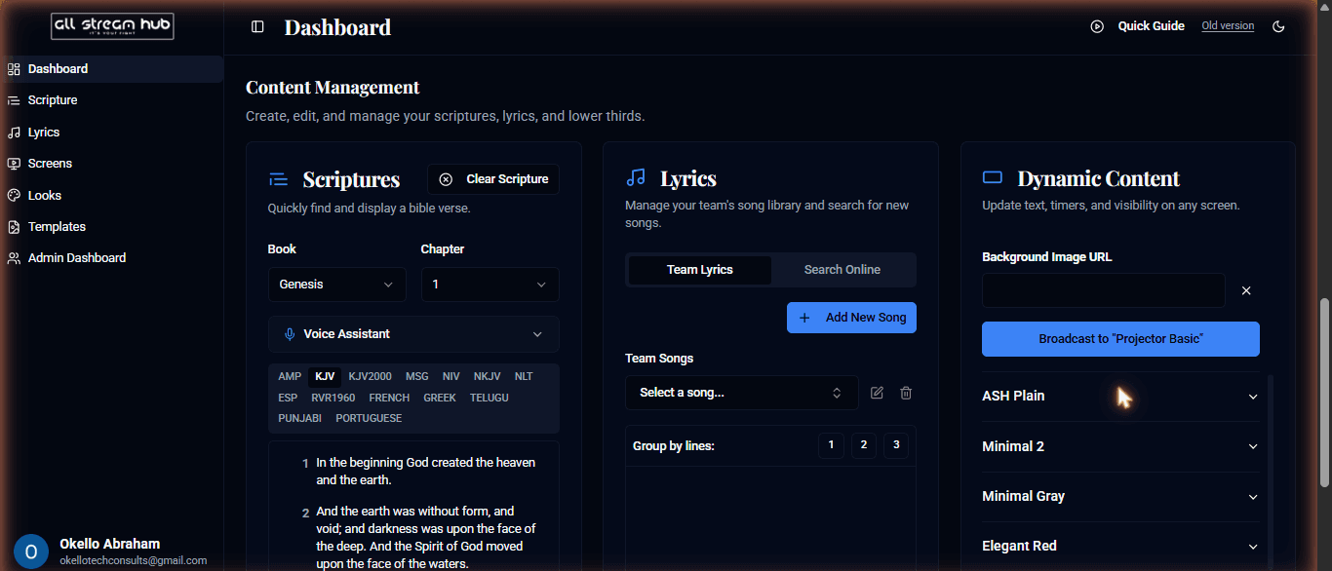Select the NLT Bible version
Image resolution: width=1332 pixels, height=571 pixels.
click(x=524, y=377)
